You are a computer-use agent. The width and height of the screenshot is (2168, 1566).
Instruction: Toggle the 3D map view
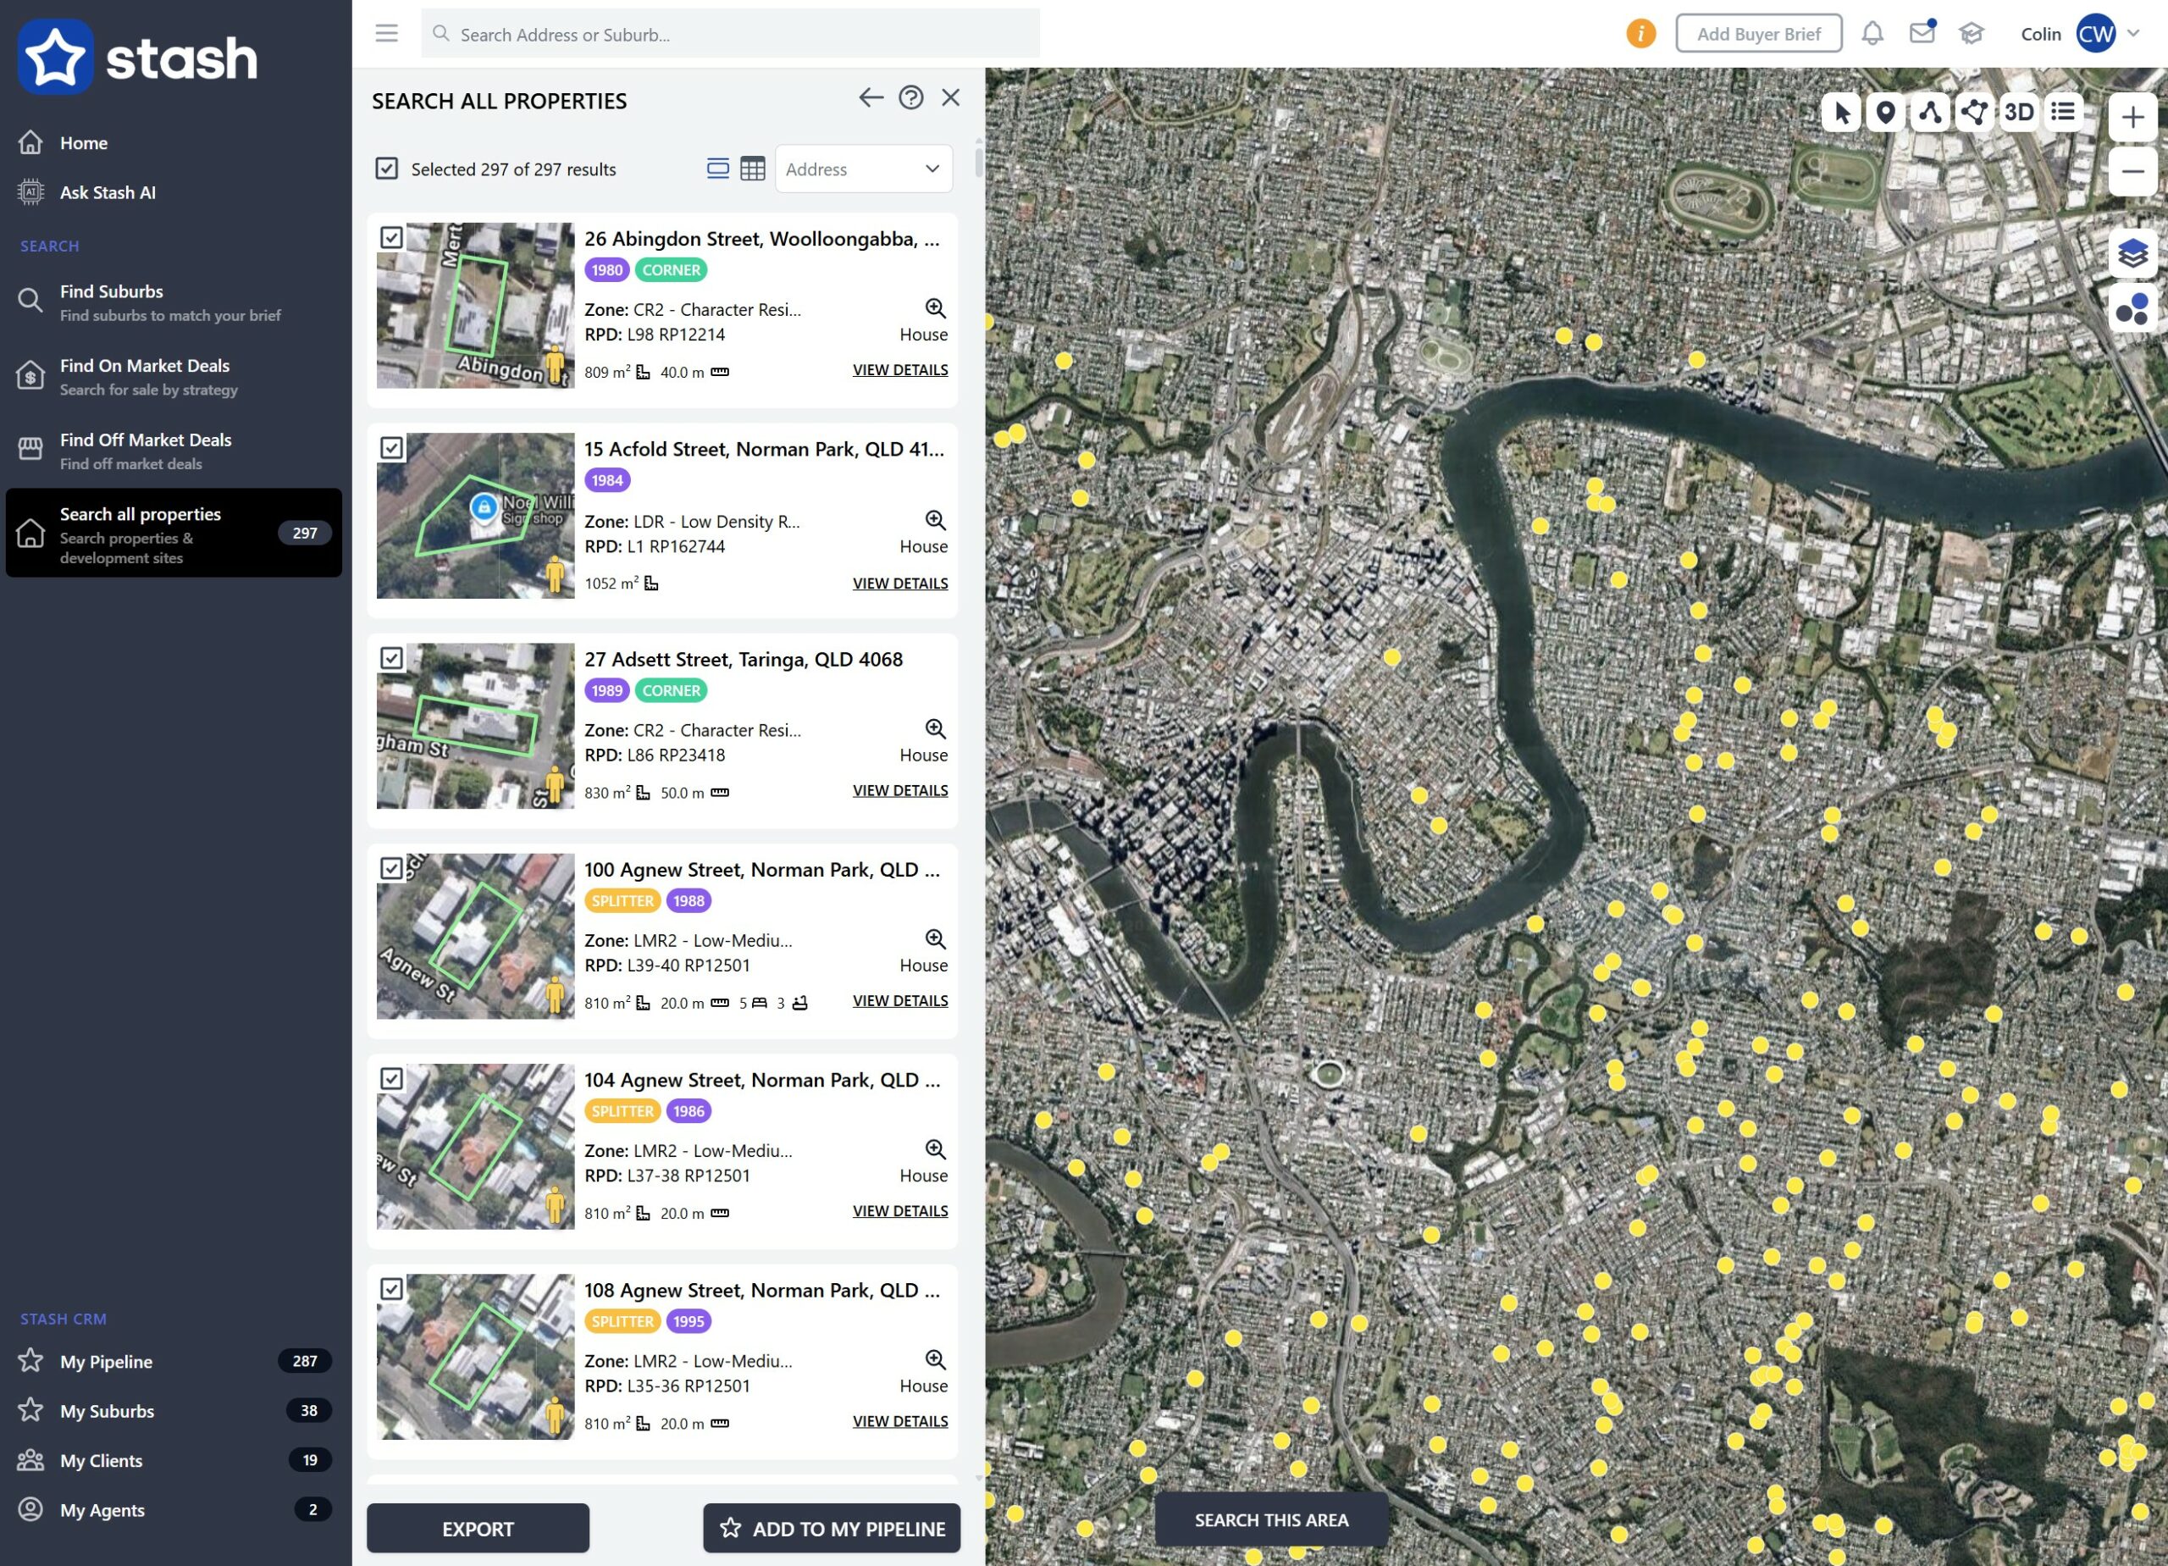coord(2018,113)
